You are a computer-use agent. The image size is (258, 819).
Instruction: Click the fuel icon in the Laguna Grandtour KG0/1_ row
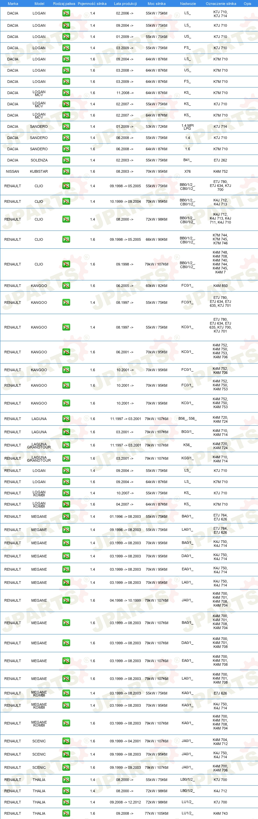coord(66,458)
